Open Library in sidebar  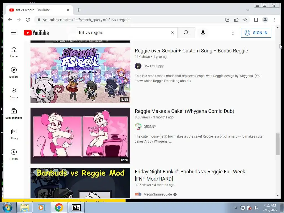tap(14, 134)
